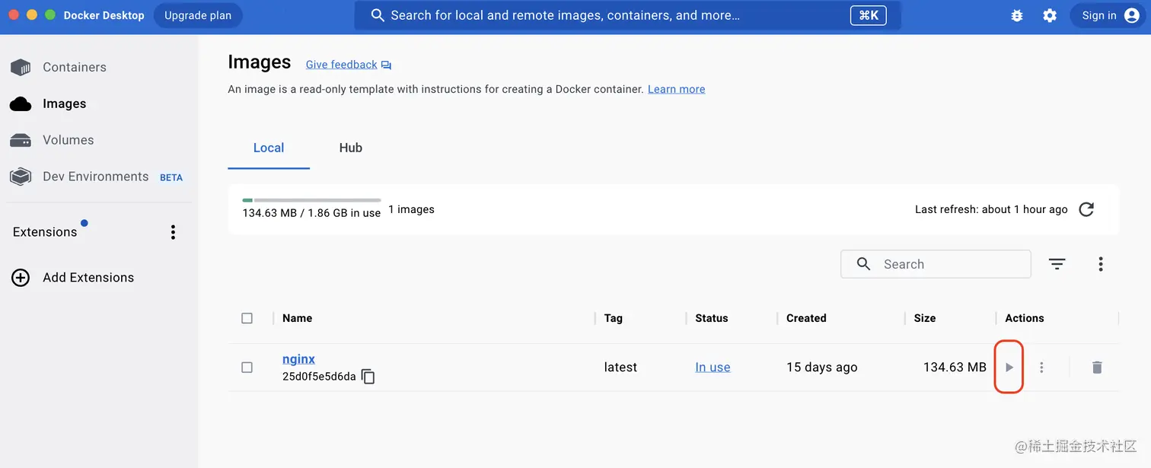Image resolution: width=1151 pixels, height=468 pixels.
Task: Copy the nginx image ID to the clipboard
Action: (x=368, y=377)
